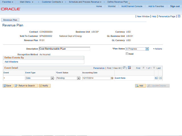Open the Event Status dropdown
The image size is (182, 136).
click(x=78, y=78)
